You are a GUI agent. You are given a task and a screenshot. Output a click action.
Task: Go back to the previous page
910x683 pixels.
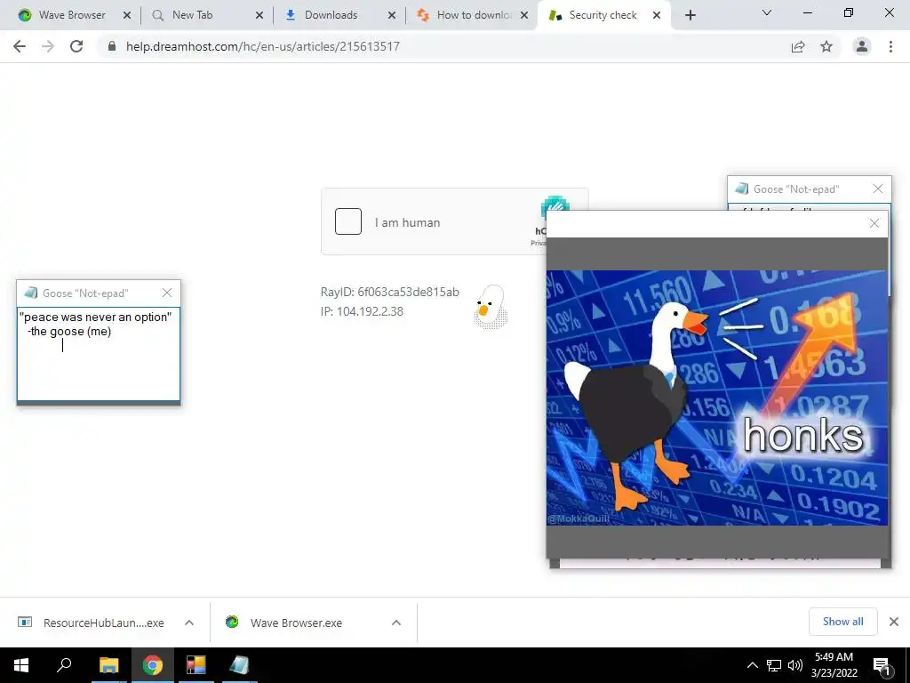pos(20,46)
